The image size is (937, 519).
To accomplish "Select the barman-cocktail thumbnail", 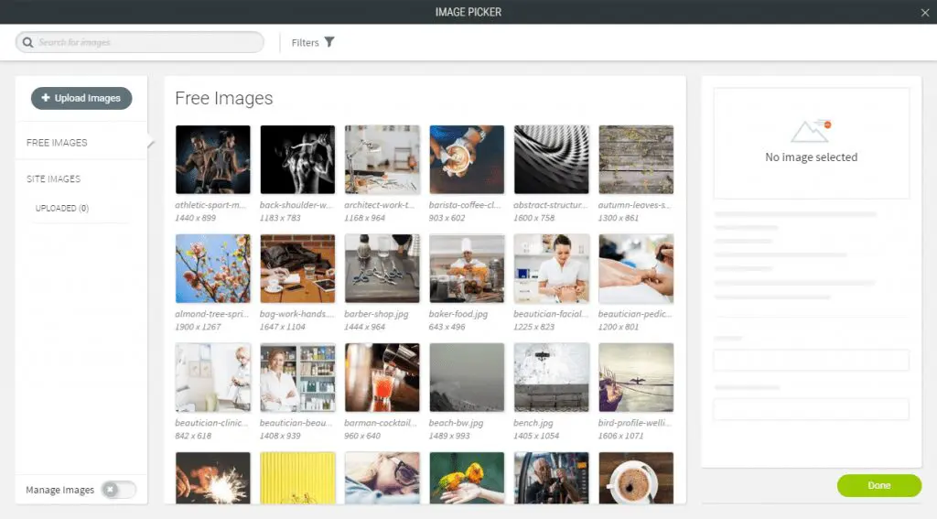I will point(382,377).
